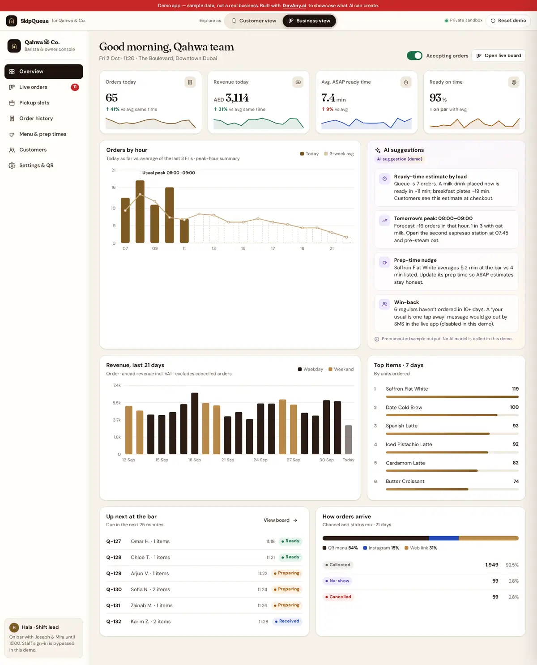The height and width of the screenshot is (665, 537).
Task: Click the Date Cold Brew progress bar
Action: click(452, 415)
